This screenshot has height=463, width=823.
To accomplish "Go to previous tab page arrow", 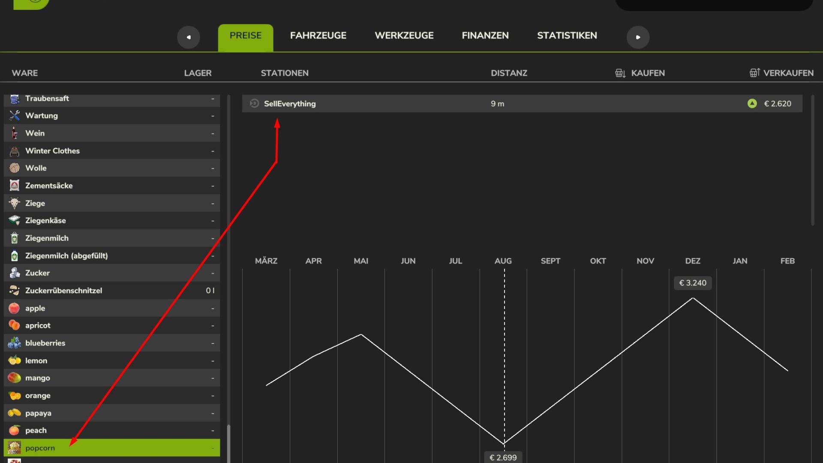I will 189,37.
